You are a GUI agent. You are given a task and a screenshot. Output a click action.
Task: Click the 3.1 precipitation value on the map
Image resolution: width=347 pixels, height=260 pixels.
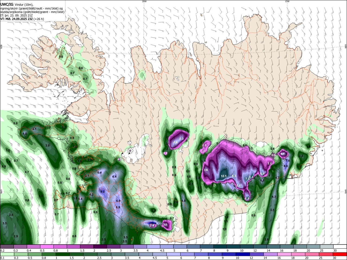pos(87,176)
